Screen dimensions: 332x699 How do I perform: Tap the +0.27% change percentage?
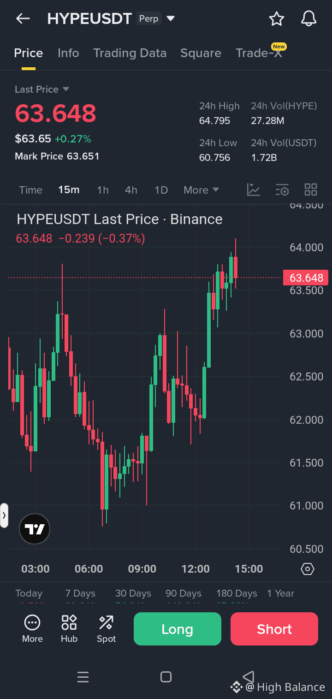click(73, 139)
